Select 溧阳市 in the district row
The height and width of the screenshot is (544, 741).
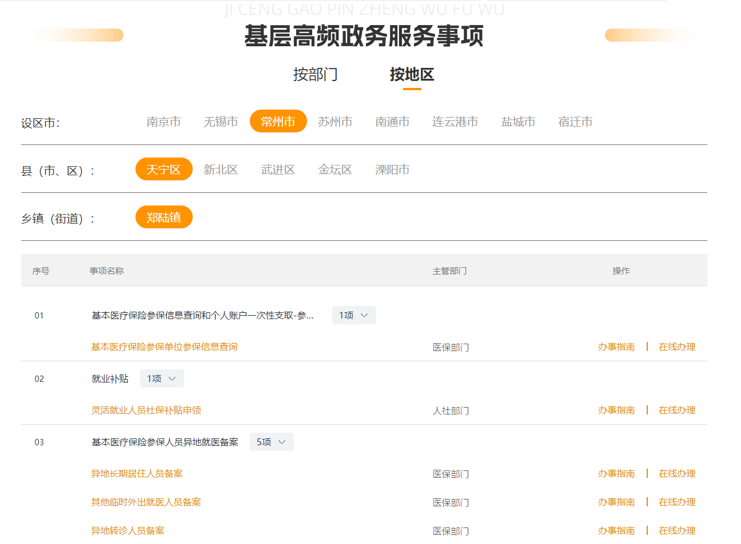coord(392,170)
